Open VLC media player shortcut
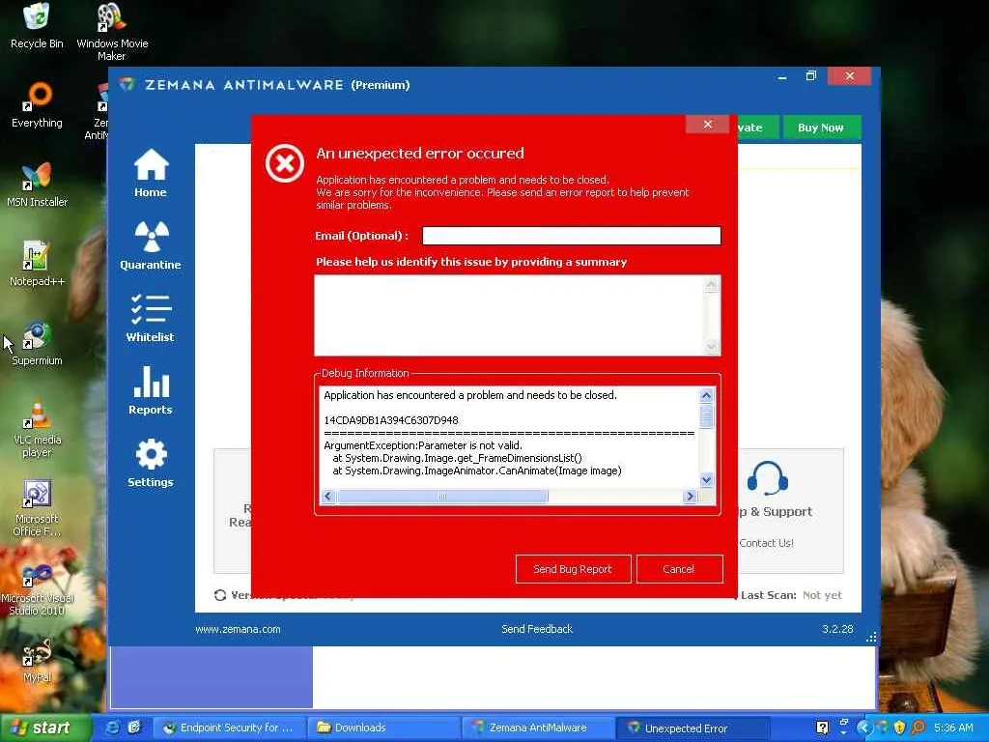 [x=37, y=428]
